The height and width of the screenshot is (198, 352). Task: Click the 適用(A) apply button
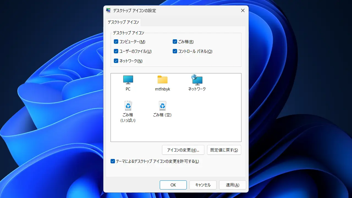232,185
